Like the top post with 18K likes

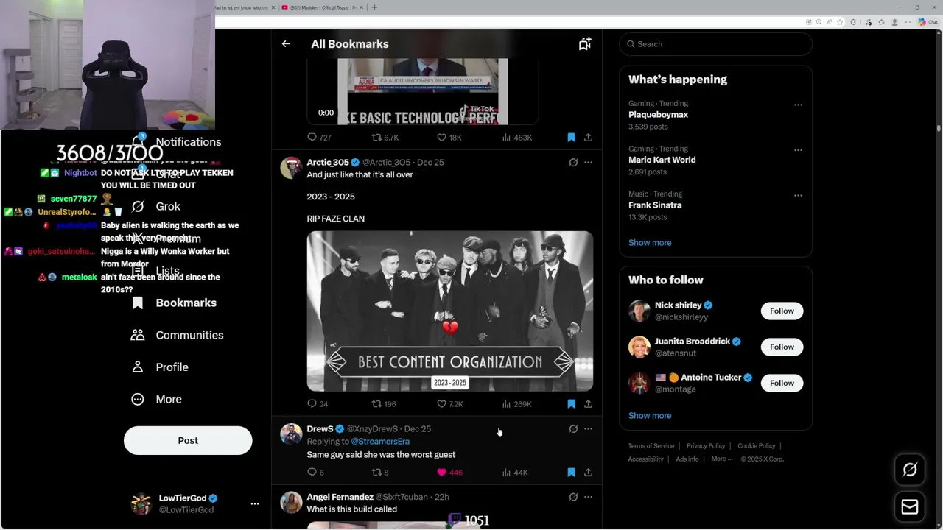click(449, 138)
